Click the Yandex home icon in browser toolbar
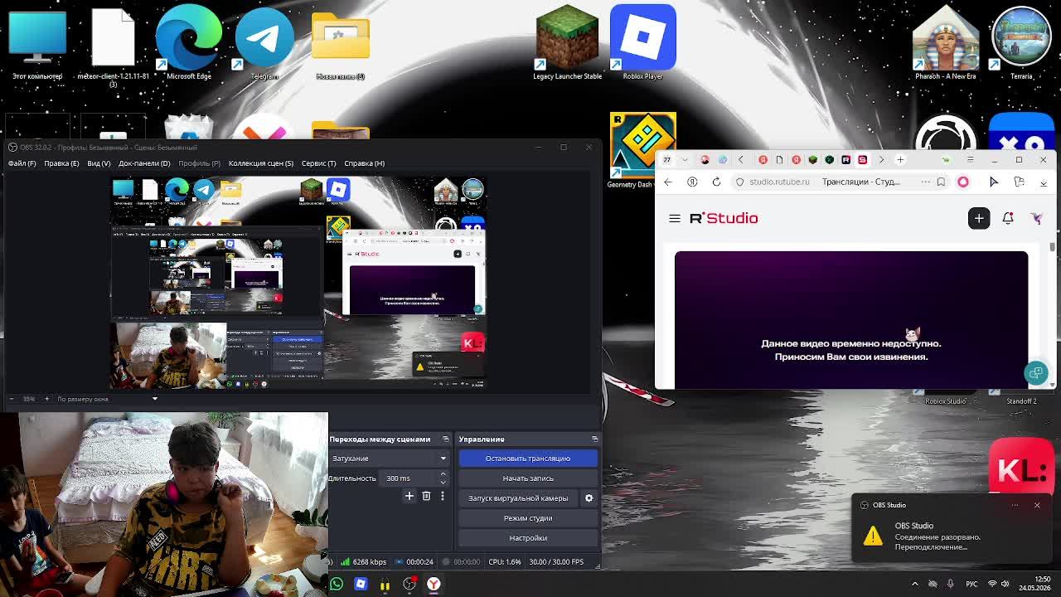The height and width of the screenshot is (597, 1061). [x=693, y=182]
